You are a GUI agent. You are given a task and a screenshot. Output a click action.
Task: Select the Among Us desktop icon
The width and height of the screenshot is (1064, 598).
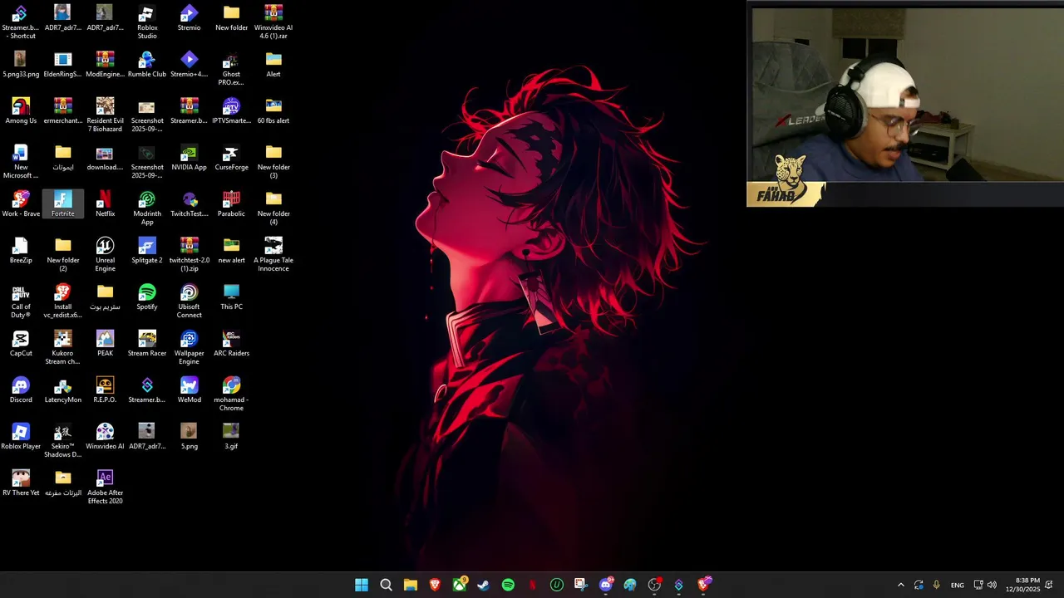click(21, 111)
